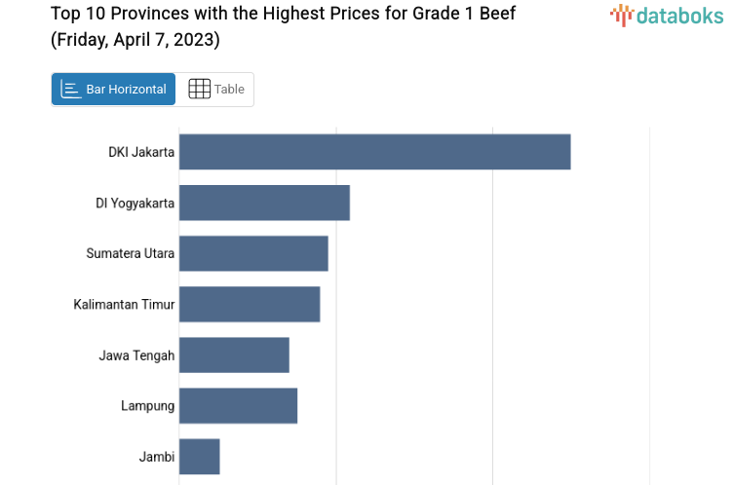Click the databoks logo icon
Screen dimensions: 734x485
pos(621,15)
